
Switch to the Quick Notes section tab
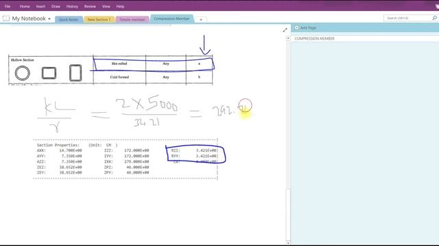[69, 20]
